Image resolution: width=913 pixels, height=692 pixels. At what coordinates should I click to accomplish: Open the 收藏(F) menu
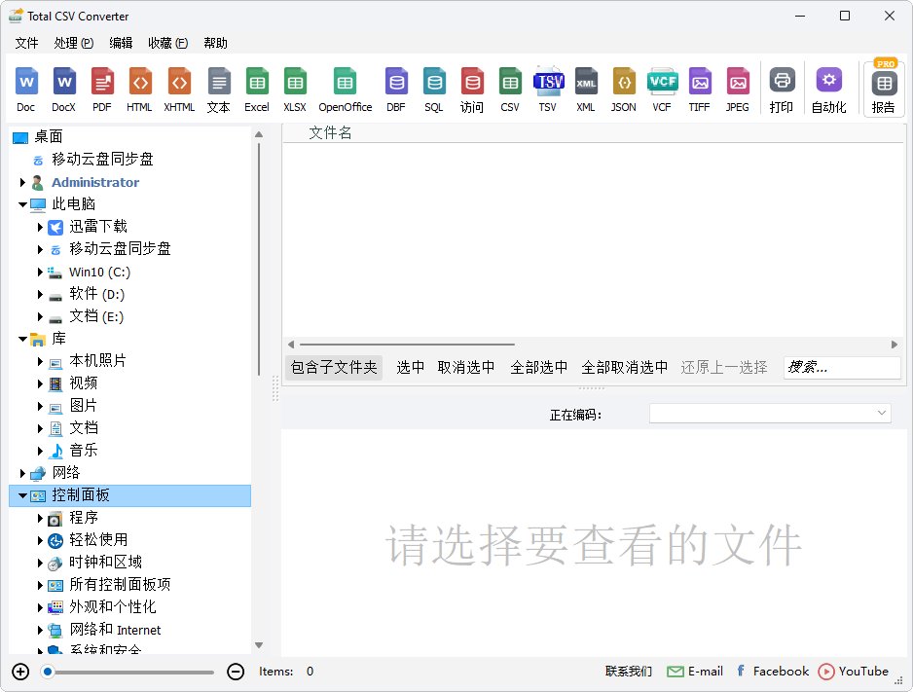point(167,43)
